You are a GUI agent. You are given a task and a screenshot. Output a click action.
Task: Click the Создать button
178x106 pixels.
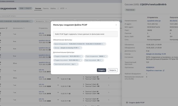click(101, 70)
